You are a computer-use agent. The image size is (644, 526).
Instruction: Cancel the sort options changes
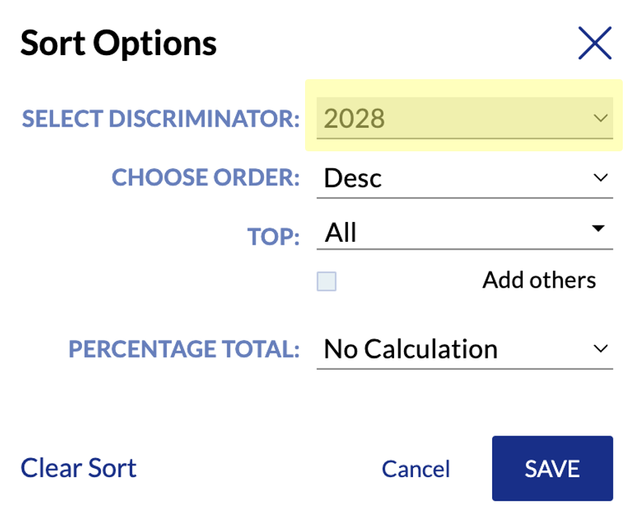416,469
